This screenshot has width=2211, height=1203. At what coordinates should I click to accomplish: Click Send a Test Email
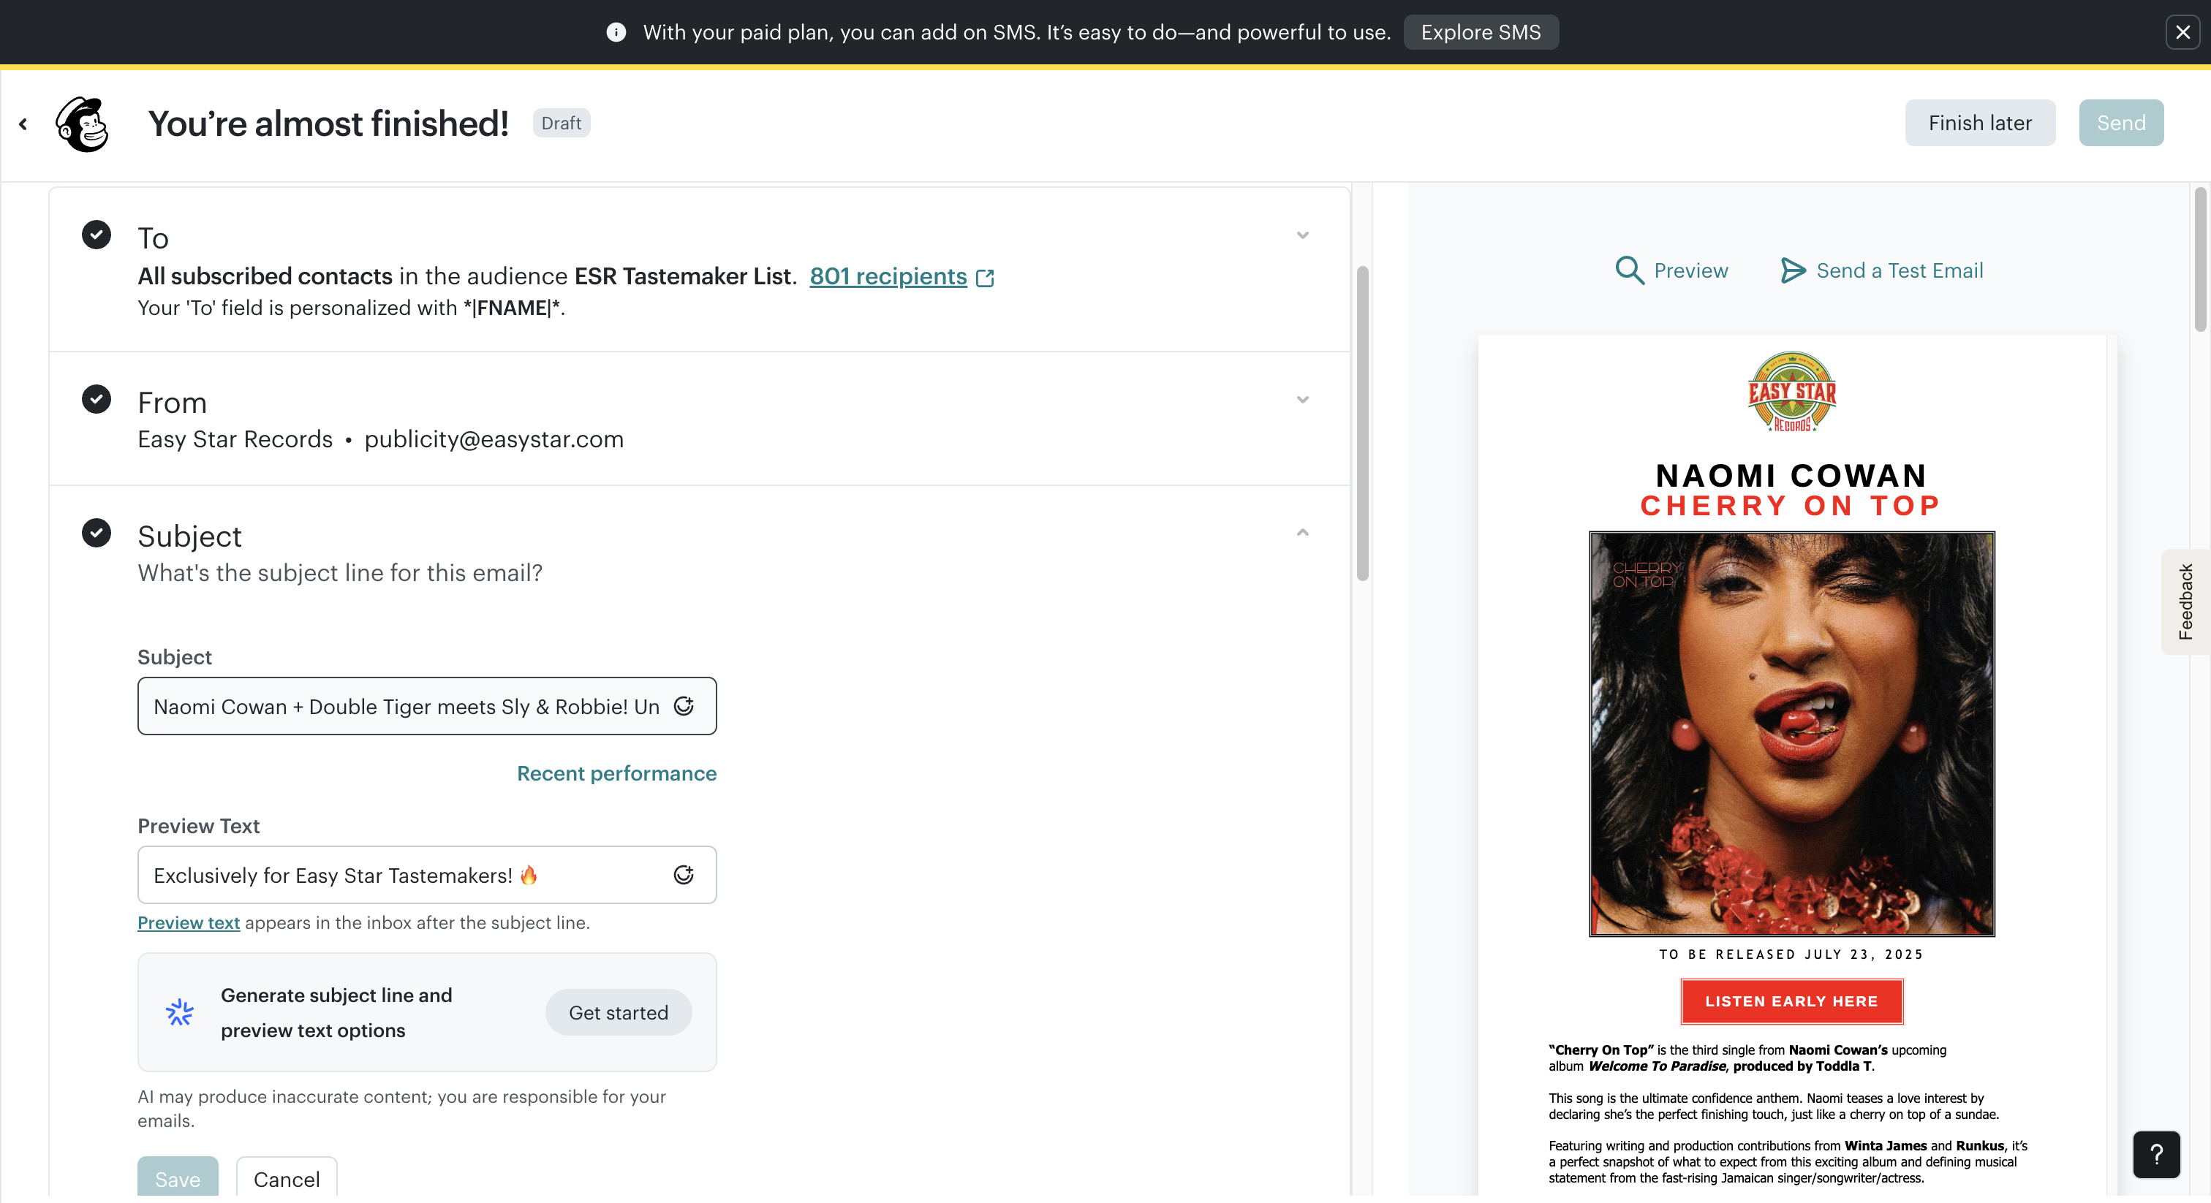tap(1900, 271)
